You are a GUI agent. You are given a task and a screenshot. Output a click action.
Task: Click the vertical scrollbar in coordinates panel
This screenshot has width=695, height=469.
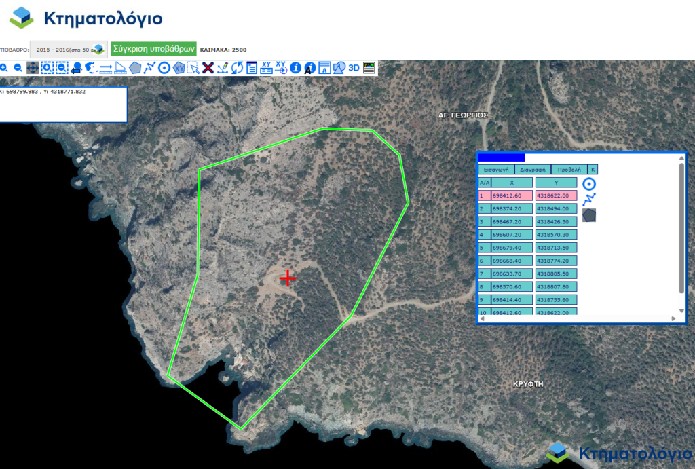(x=681, y=227)
